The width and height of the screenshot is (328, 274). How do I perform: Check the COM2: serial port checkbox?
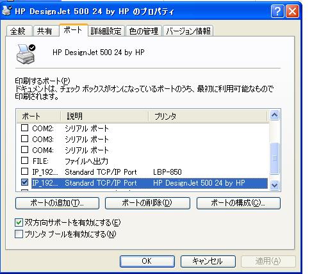click(x=24, y=128)
